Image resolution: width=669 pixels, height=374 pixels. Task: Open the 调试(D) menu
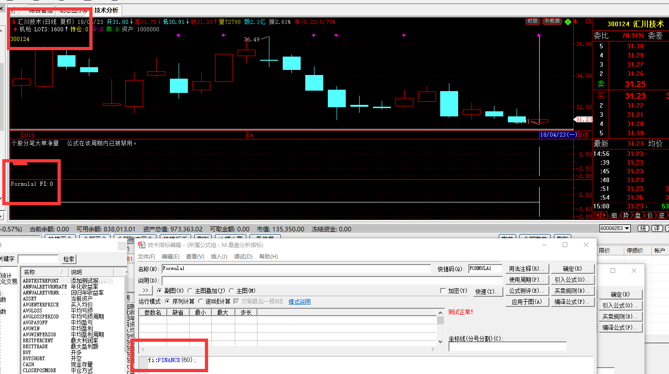pyautogui.click(x=243, y=257)
